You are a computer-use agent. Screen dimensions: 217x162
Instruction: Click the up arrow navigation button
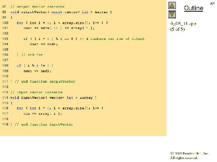[x=172, y=6]
